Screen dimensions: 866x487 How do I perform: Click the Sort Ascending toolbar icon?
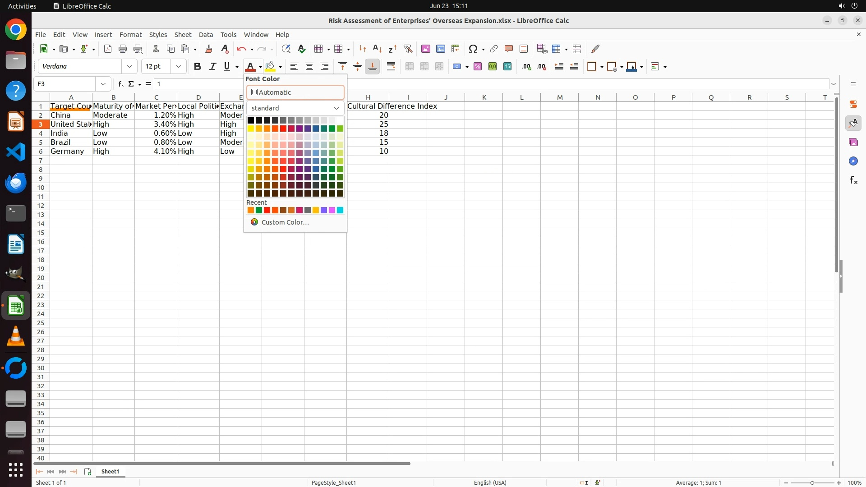click(x=378, y=49)
